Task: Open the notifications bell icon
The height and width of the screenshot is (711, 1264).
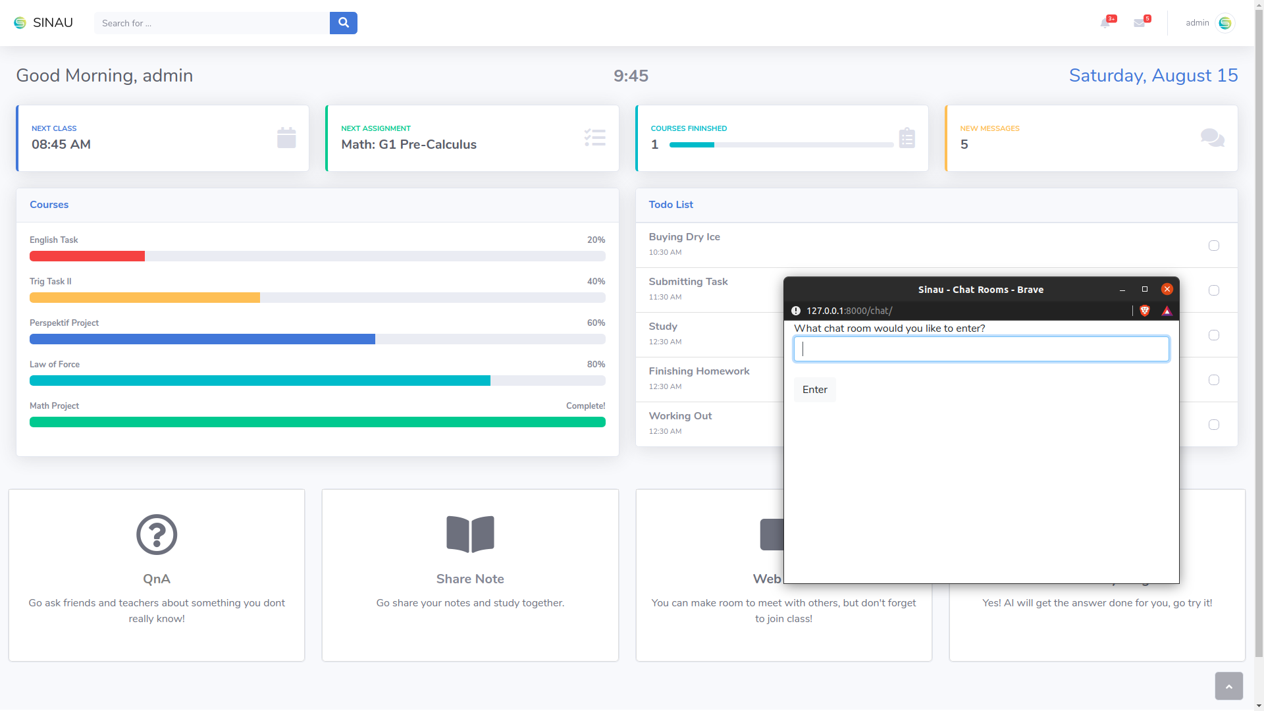Action: pyautogui.click(x=1105, y=23)
